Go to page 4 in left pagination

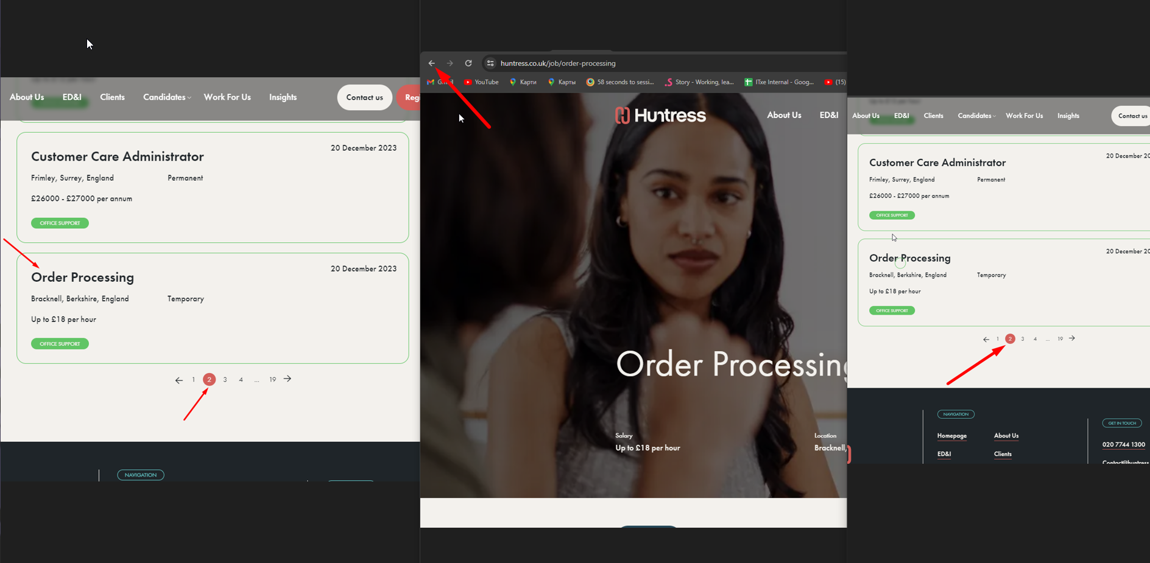pos(241,380)
